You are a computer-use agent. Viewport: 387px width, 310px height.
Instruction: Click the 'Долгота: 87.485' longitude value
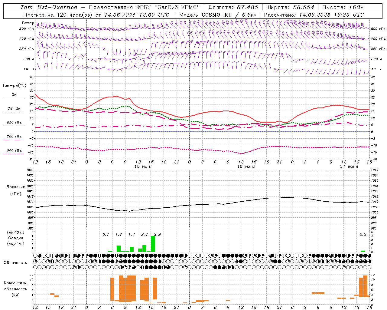233,7
